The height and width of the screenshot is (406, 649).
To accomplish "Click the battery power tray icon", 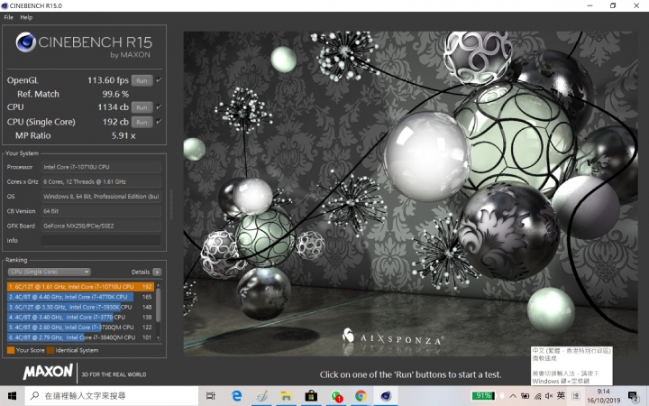I will click(x=526, y=396).
